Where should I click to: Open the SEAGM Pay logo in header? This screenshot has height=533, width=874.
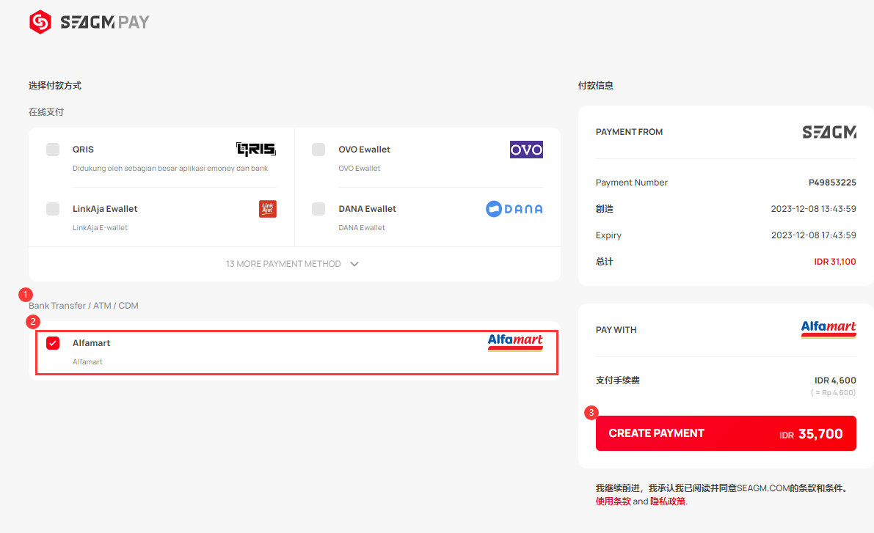pyautogui.click(x=90, y=22)
